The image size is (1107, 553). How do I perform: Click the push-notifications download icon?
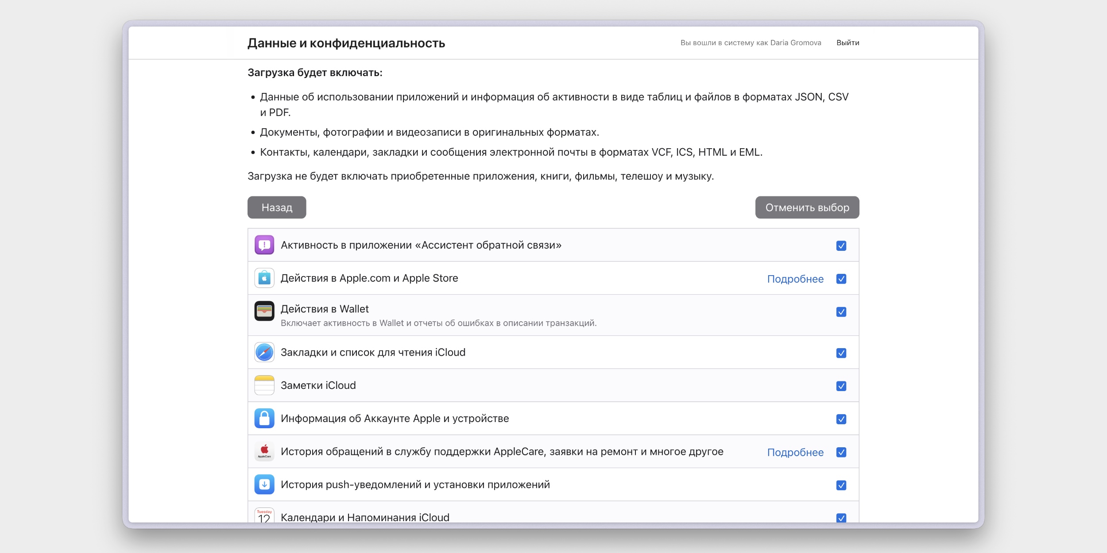pos(264,484)
